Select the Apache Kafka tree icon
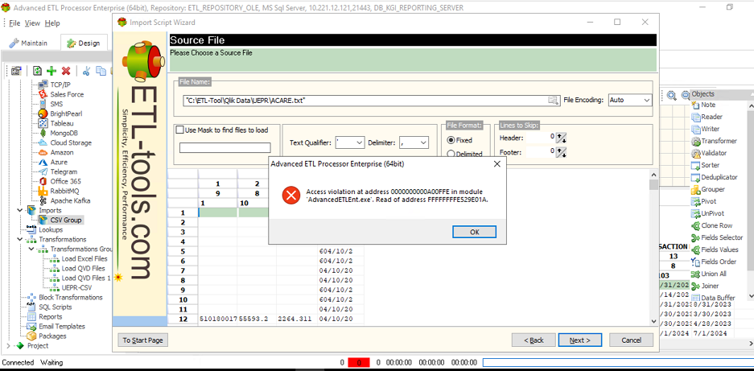The image size is (754, 371). pos(43,200)
